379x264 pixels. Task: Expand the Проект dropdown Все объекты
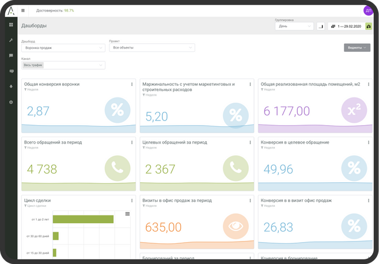coord(151,48)
